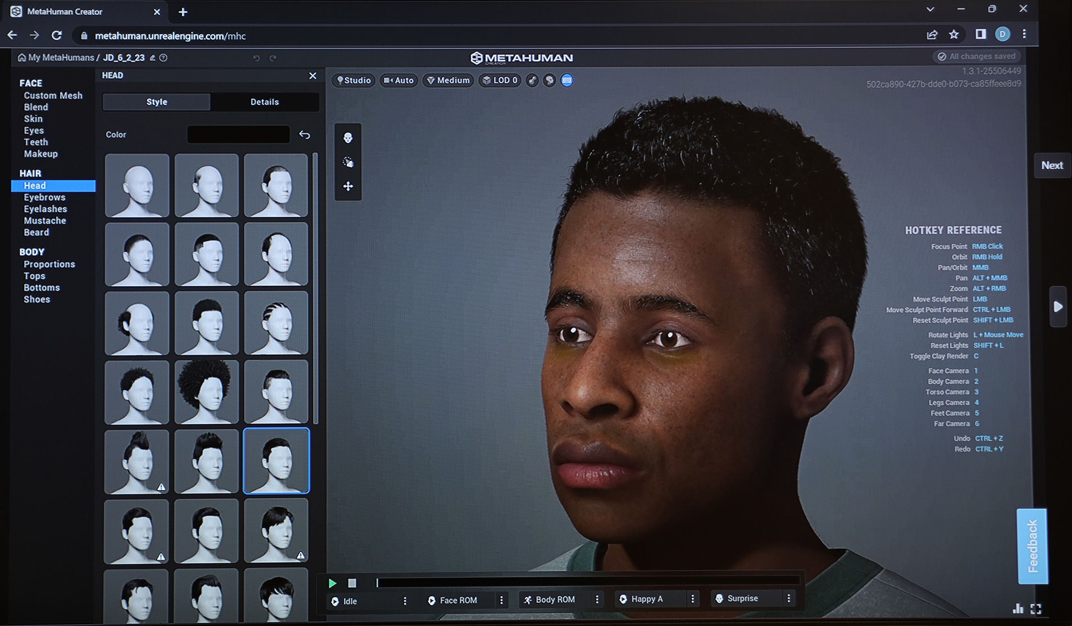Open the hair Color swatch picker
Viewport: 1072px width, 626px height.
(x=238, y=134)
